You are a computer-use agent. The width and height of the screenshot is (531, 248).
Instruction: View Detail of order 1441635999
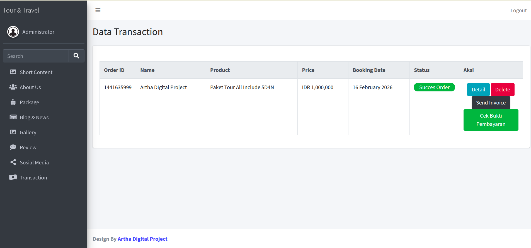(478, 89)
